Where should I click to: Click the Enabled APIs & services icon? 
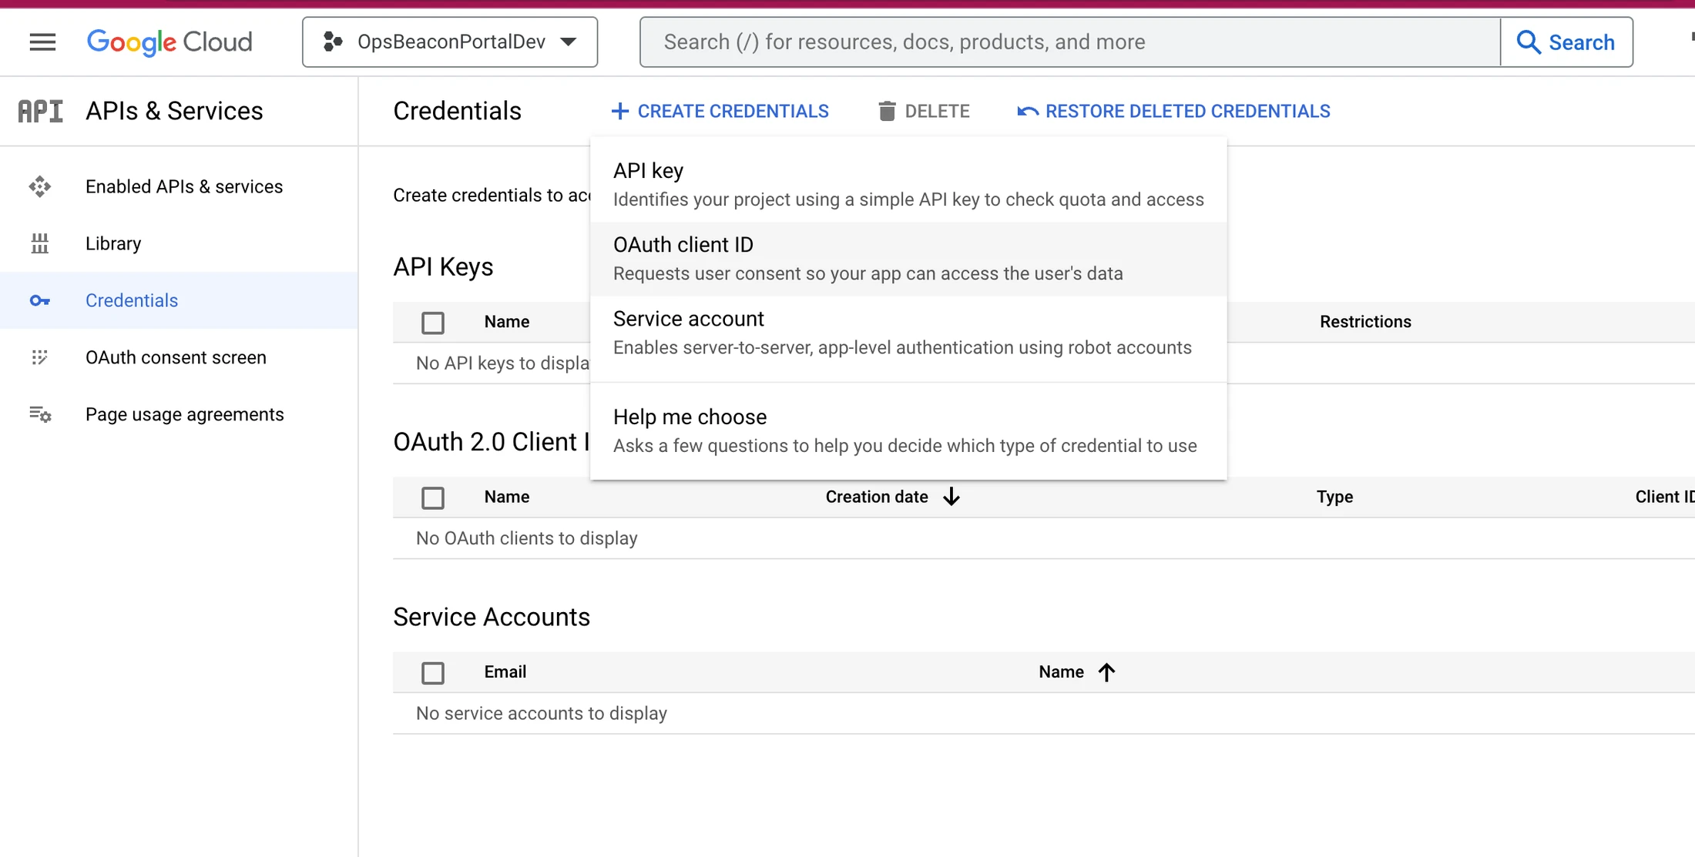click(x=41, y=186)
